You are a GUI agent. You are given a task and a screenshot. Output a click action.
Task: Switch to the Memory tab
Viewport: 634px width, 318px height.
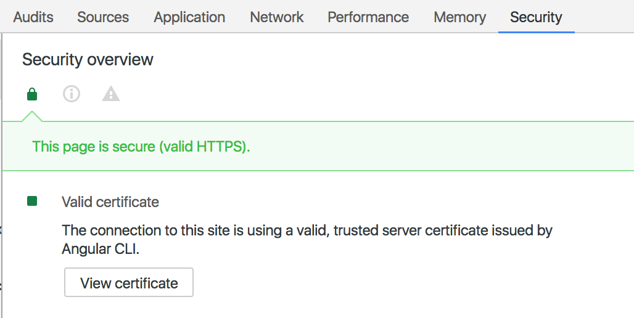pos(459,17)
